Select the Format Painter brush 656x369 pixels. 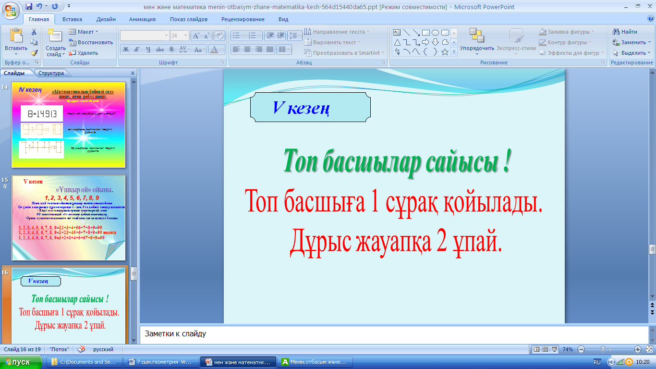pos(34,53)
